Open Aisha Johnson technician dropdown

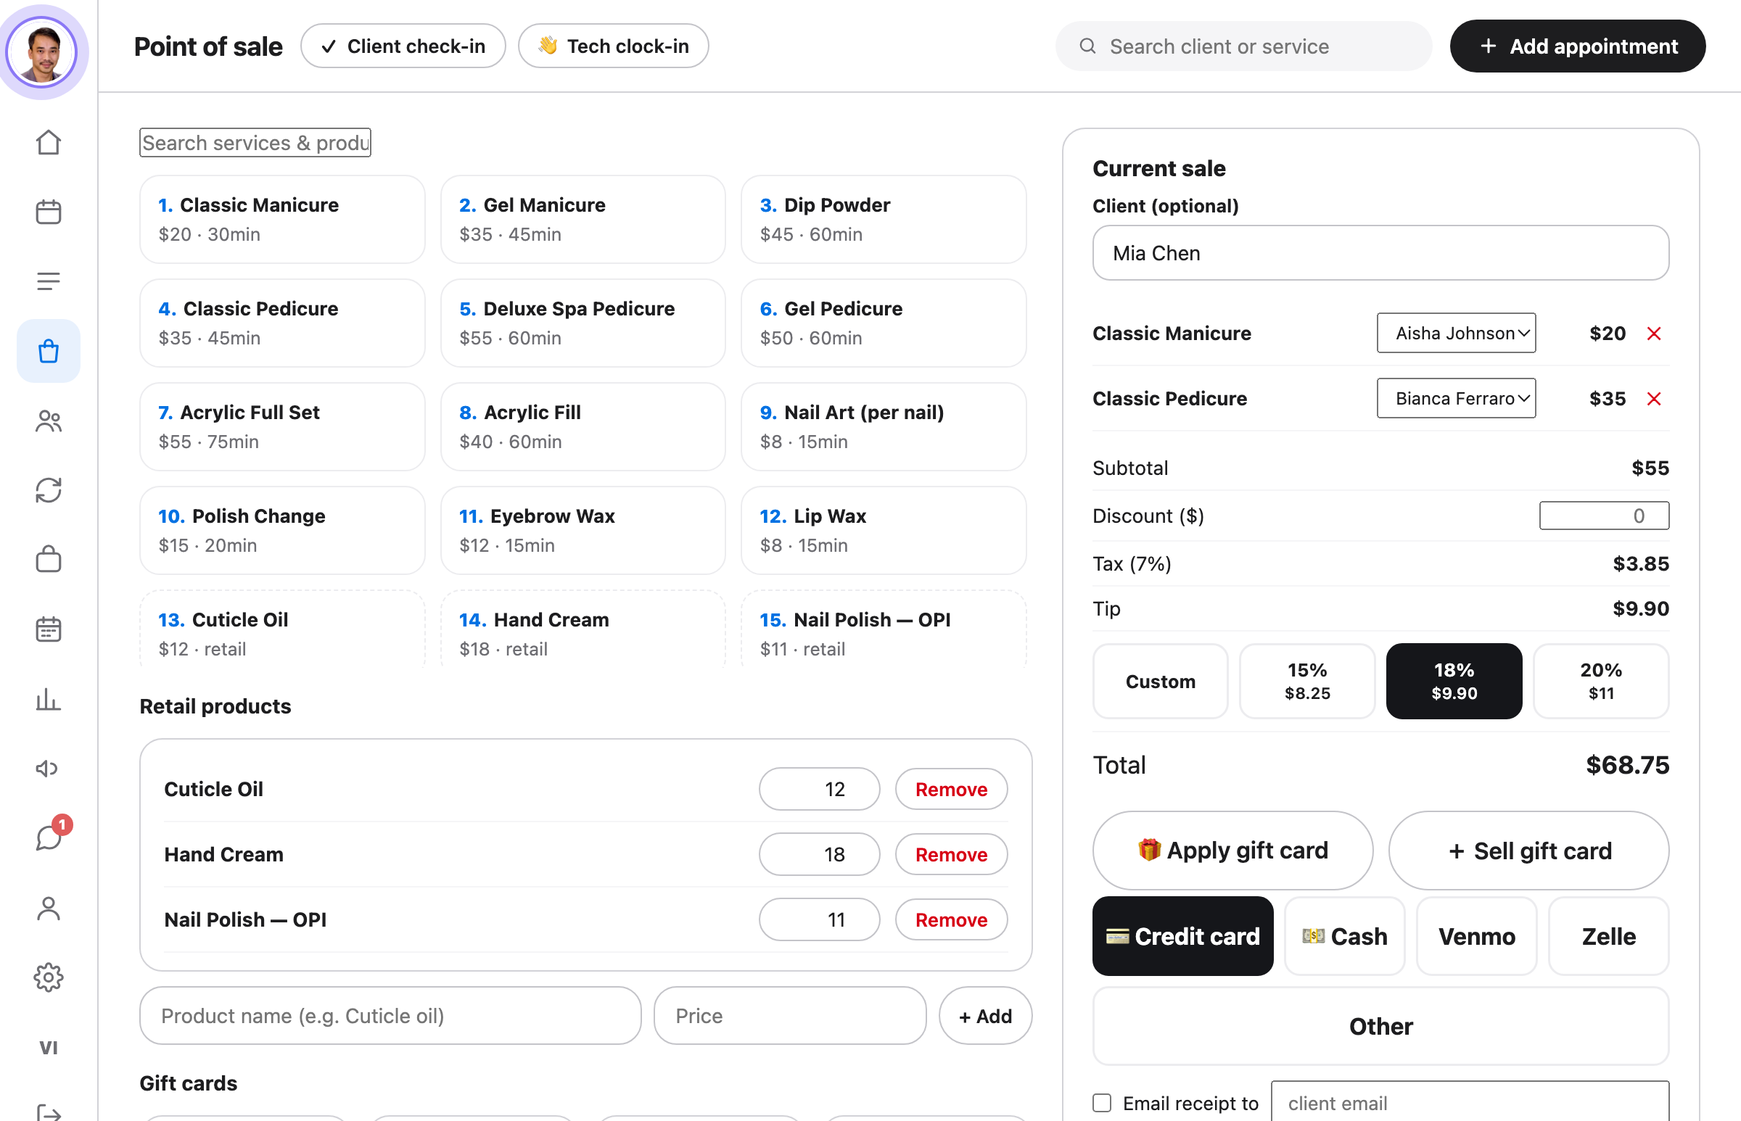1457,334
